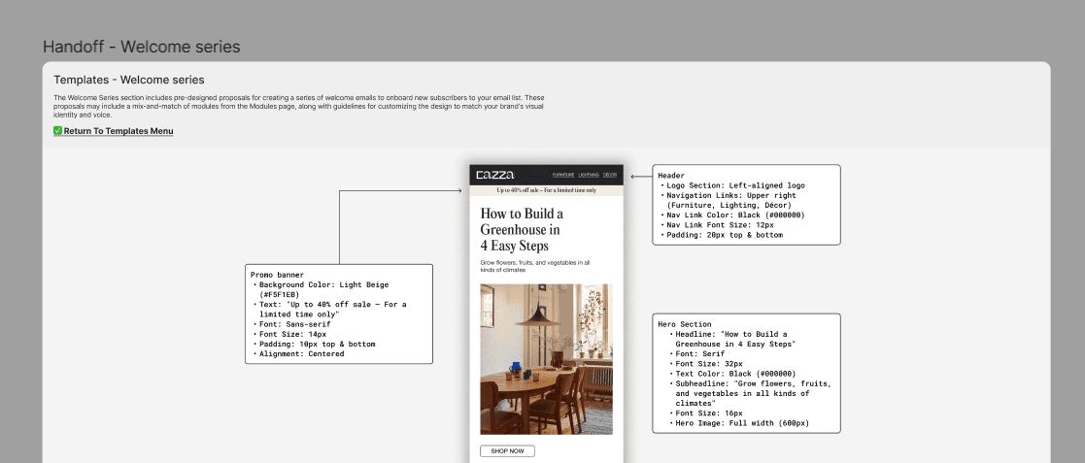
Task: Select the 'Promo banner' annotation title
Action: click(277, 275)
